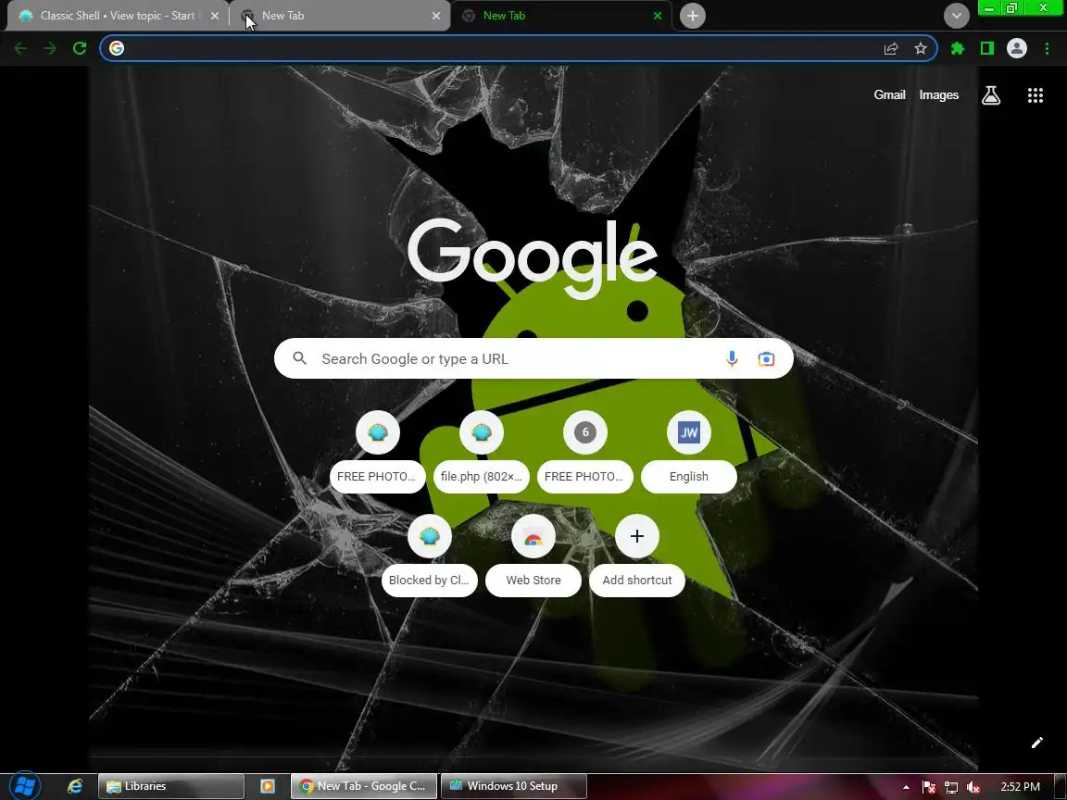Viewport: 1067px width, 800px height.
Task: Click the Search Google or type a URL box
Action: tap(533, 358)
